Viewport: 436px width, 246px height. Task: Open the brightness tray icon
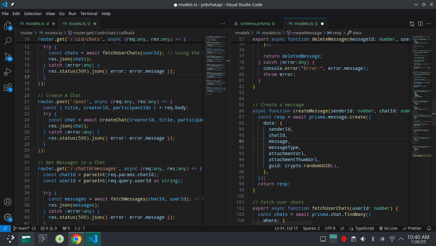[382, 239]
